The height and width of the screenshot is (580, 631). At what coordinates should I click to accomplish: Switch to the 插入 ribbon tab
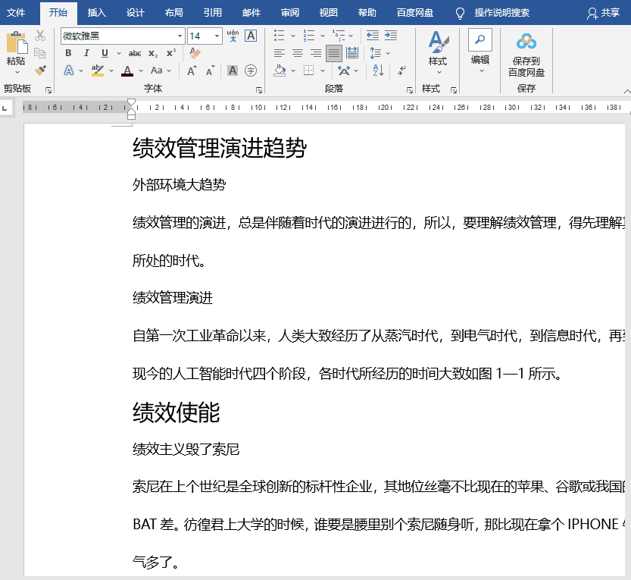tap(97, 13)
